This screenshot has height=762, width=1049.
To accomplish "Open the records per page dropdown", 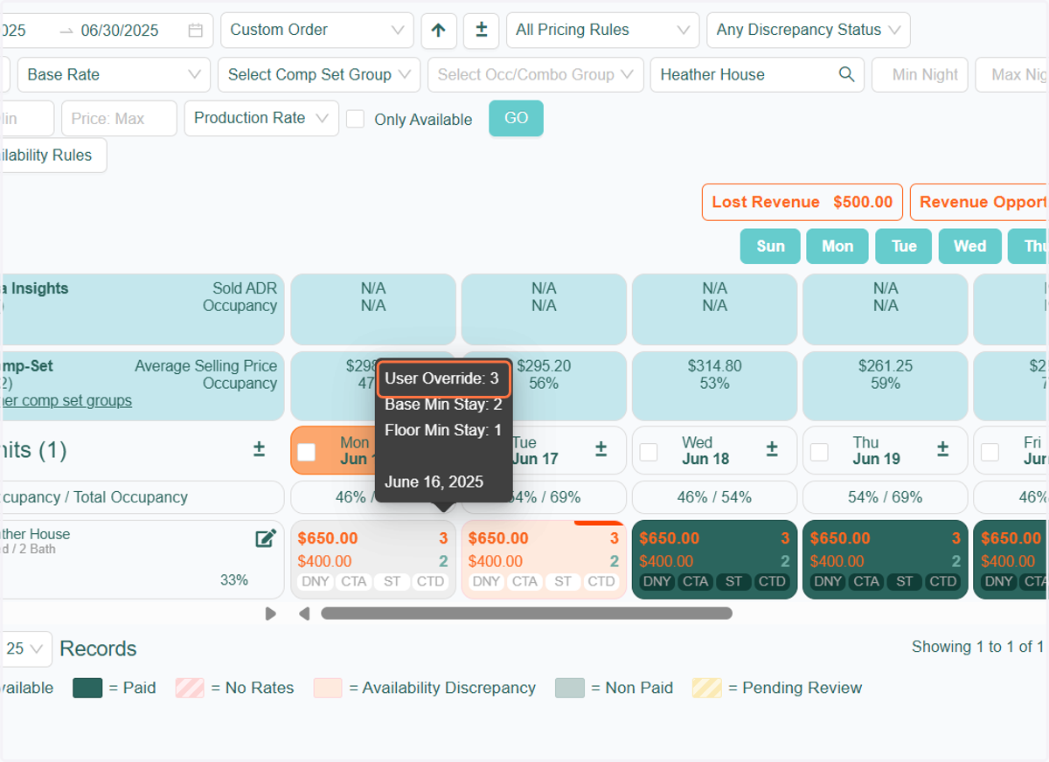I will point(26,649).
